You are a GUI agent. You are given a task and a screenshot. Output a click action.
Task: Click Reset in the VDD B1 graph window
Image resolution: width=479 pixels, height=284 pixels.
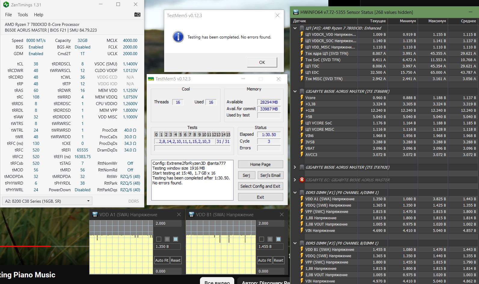click(278, 260)
